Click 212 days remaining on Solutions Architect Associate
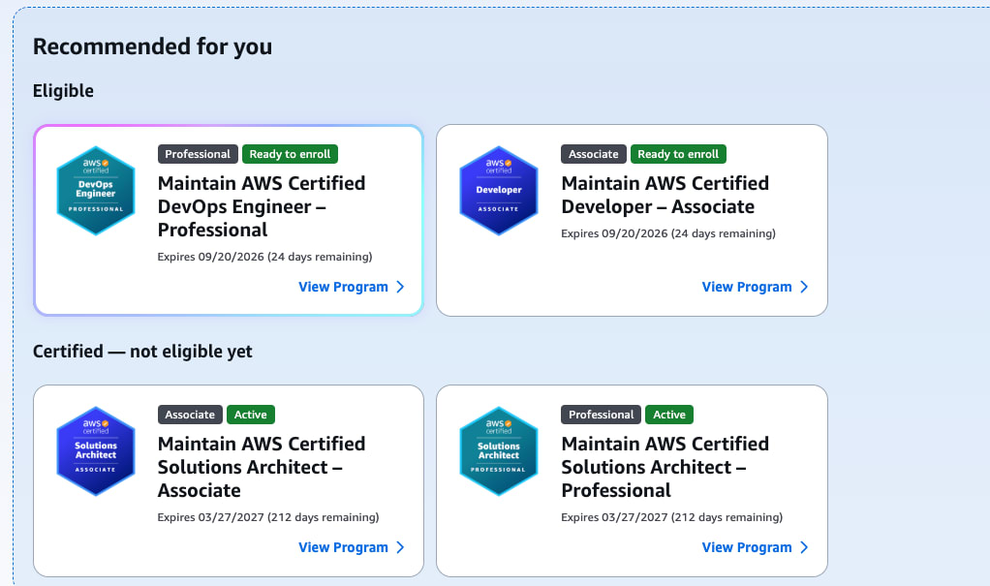Image resolution: width=990 pixels, height=586 pixels. point(323,517)
